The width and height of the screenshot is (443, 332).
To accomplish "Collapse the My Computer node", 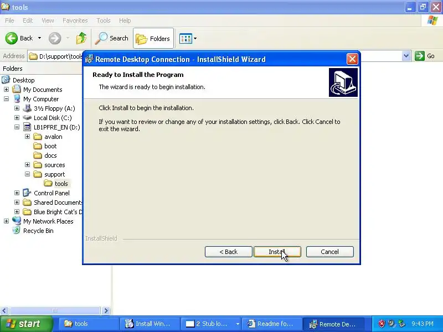I will 6,99.
